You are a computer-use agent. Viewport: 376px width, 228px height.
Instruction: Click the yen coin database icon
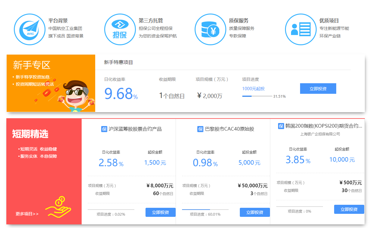click(x=210, y=30)
